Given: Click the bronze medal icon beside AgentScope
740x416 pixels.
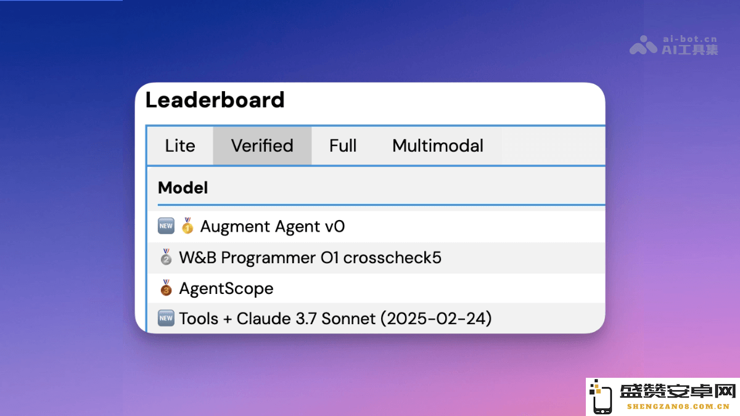Looking at the screenshot, I should pyautogui.click(x=166, y=288).
